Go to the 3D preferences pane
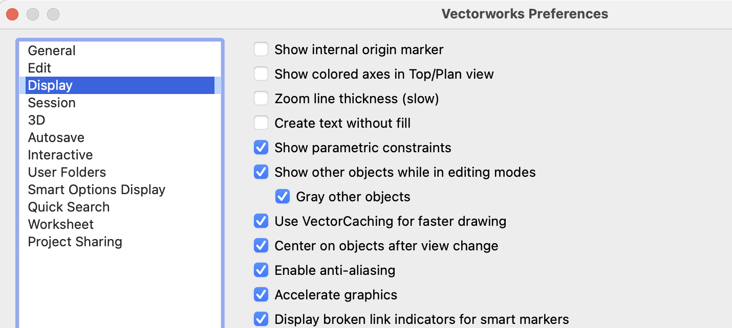 point(36,120)
